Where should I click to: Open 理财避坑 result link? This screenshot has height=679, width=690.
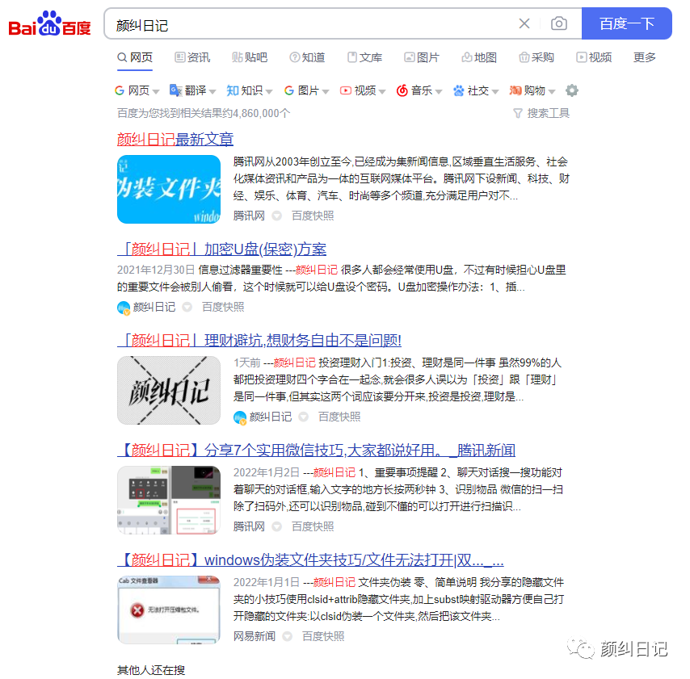point(259,341)
